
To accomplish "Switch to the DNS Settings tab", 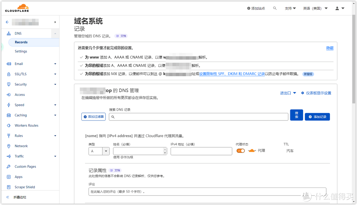I will click(x=21, y=51).
